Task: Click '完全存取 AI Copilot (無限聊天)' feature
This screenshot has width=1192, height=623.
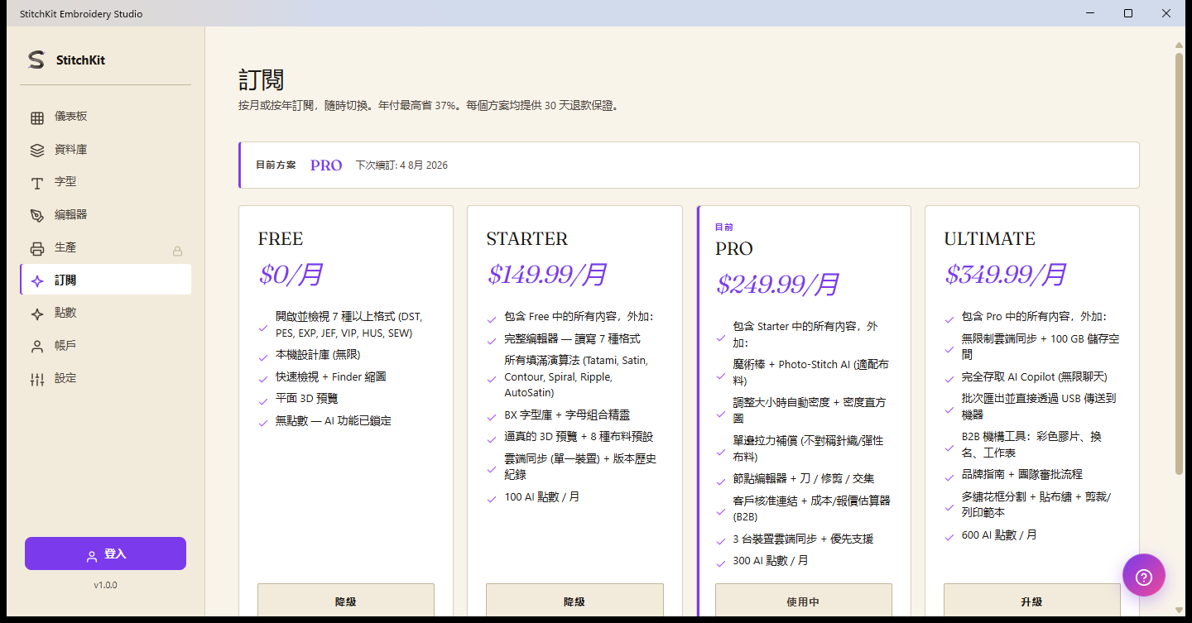Action: pyautogui.click(x=1034, y=377)
